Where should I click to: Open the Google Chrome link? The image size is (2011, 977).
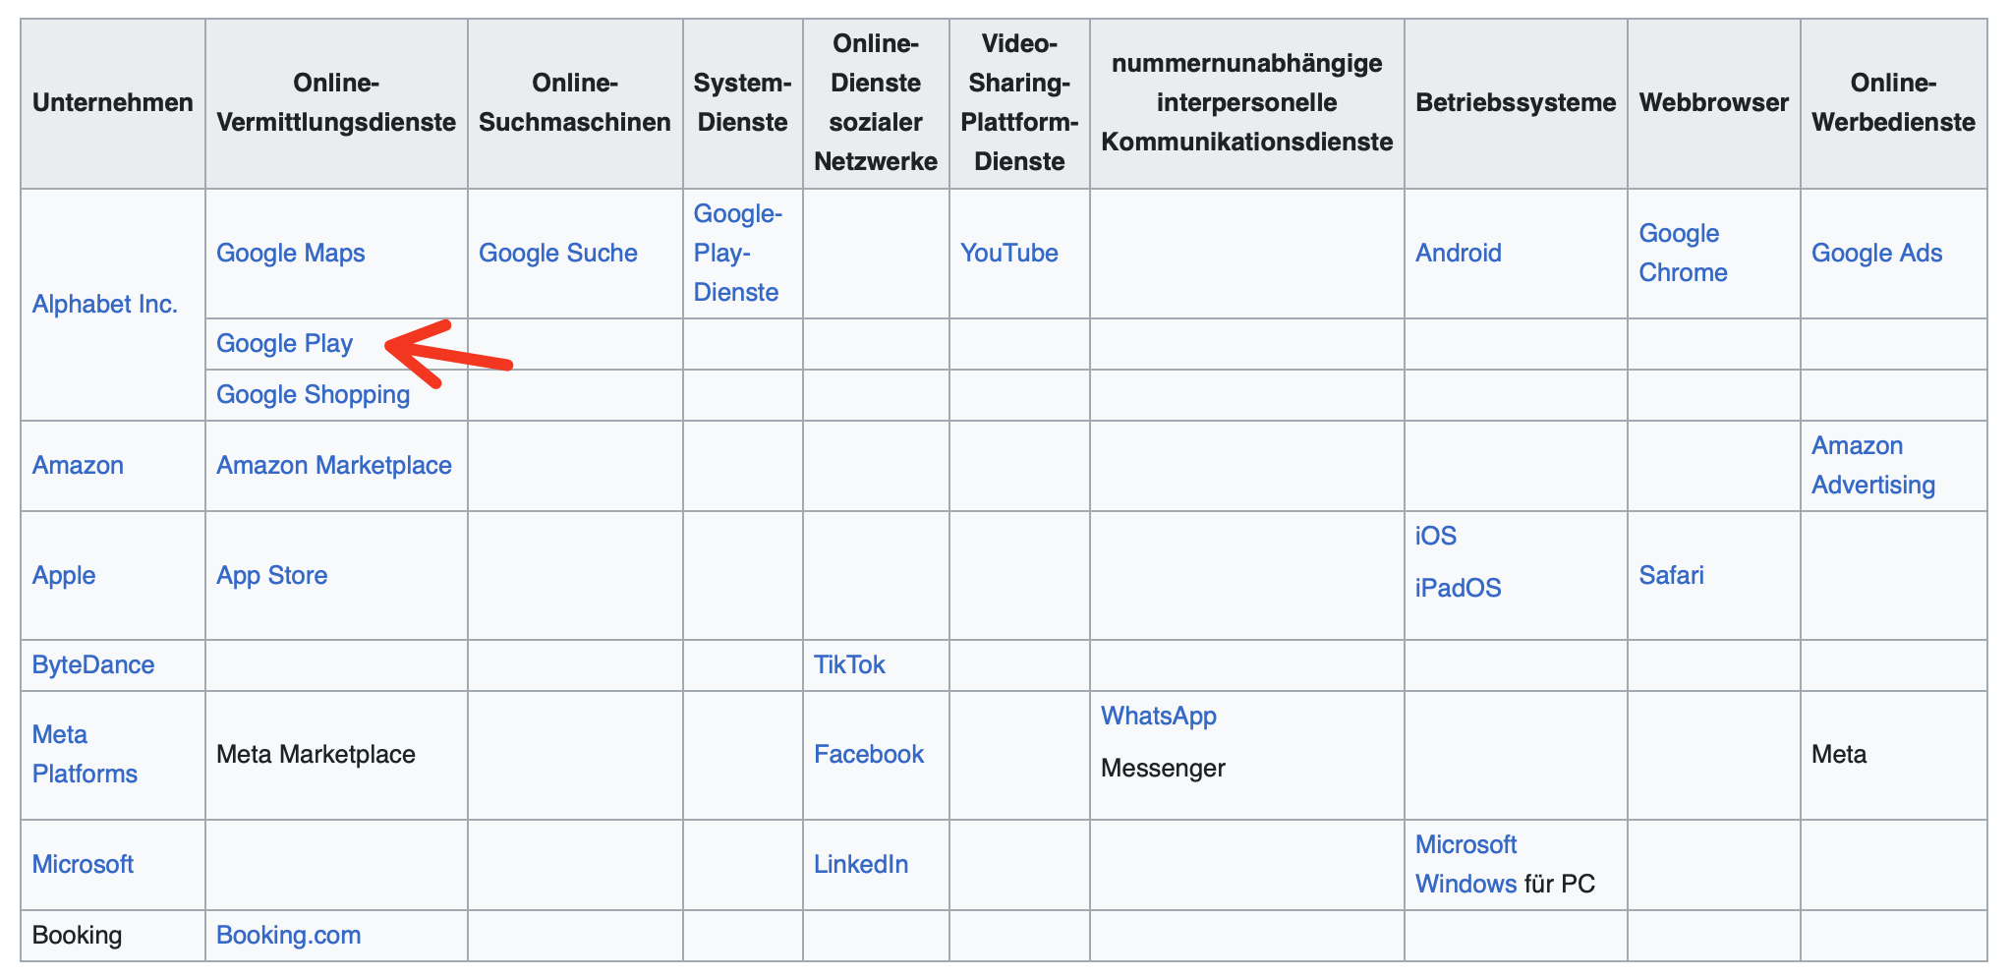coord(1683,254)
